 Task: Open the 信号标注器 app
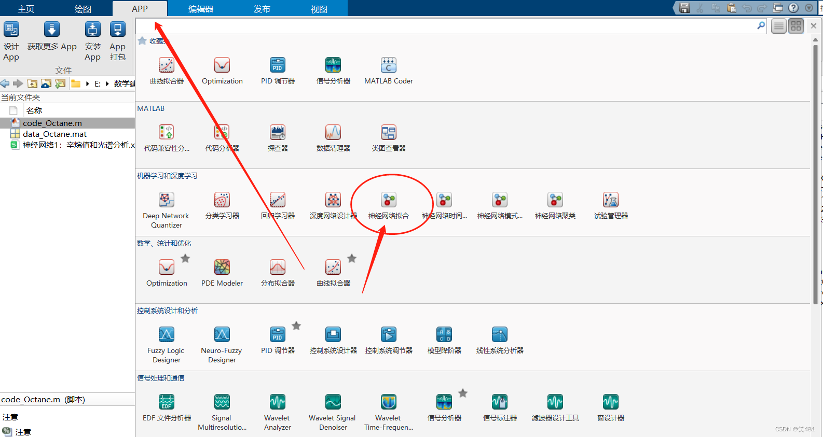point(500,408)
